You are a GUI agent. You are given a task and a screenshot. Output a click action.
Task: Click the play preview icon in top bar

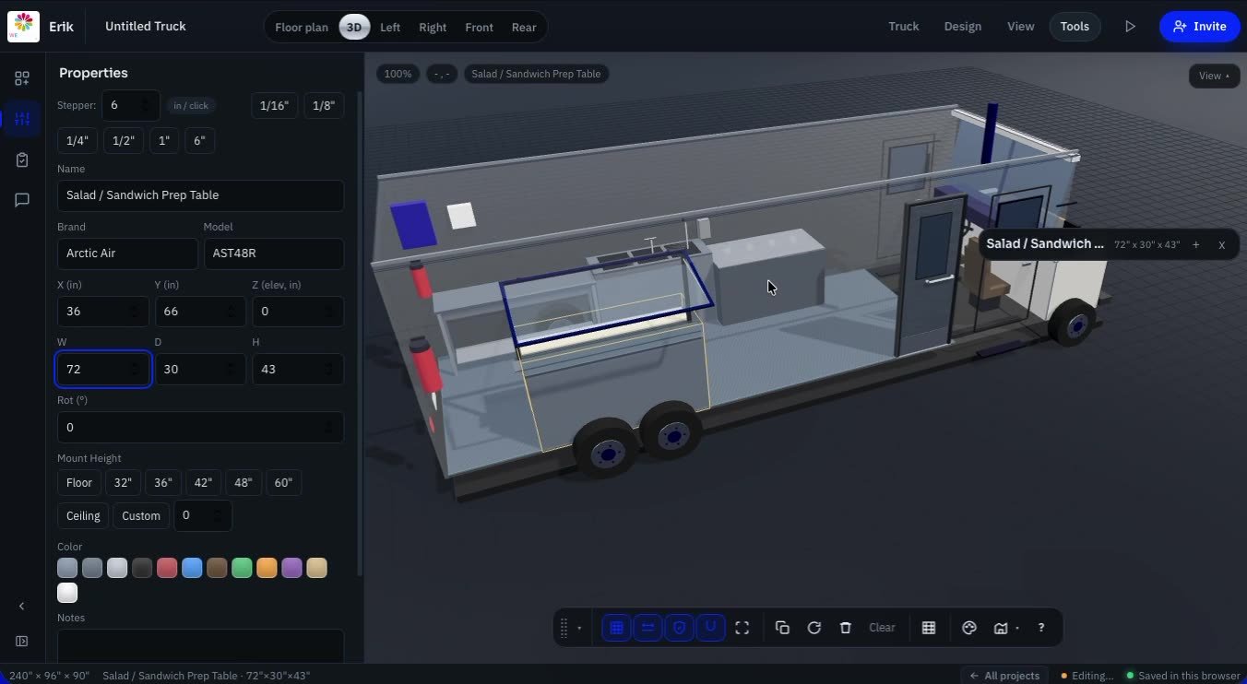(1130, 27)
